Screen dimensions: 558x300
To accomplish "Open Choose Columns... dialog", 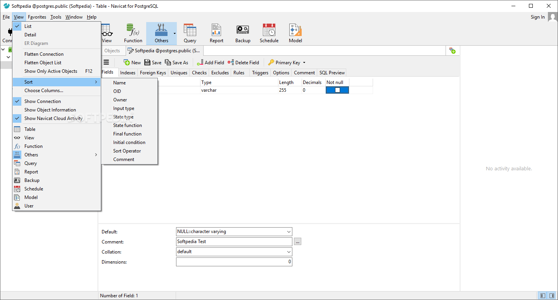I will [57, 91].
